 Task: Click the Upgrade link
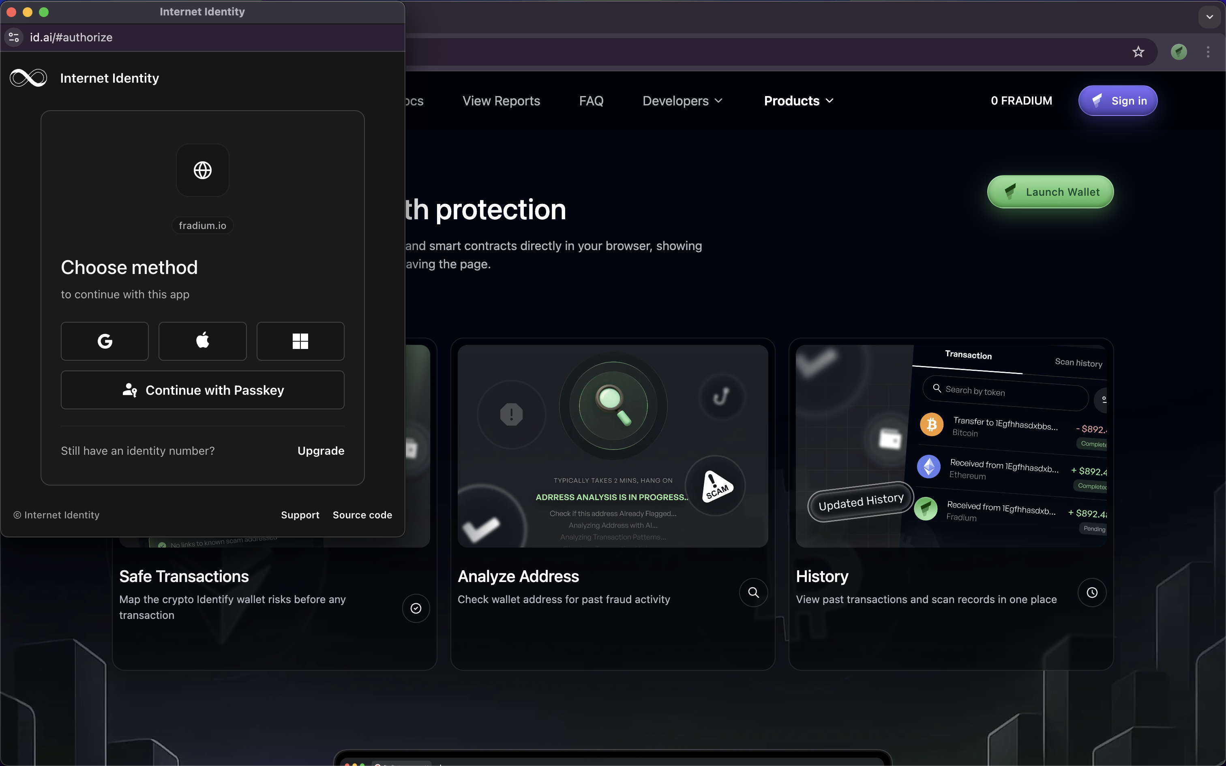click(x=321, y=451)
